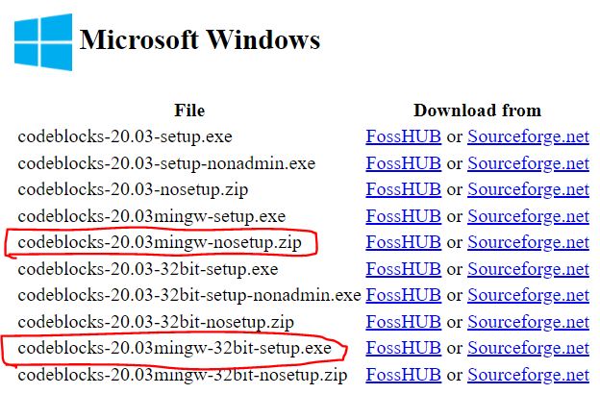Open FossHUB link for codeblocks-20.03-setup.exe
This screenshot has height=394, width=600.
[x=403, y=136]
